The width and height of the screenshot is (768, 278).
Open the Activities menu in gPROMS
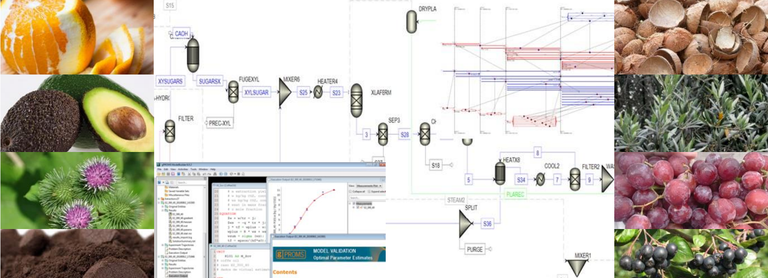[x=183, y=169]
